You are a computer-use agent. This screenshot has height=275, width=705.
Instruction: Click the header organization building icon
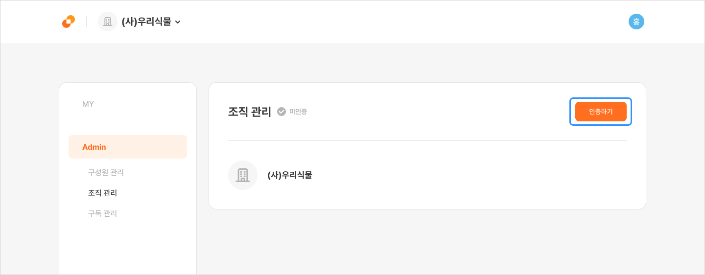(x=108, y=22)
